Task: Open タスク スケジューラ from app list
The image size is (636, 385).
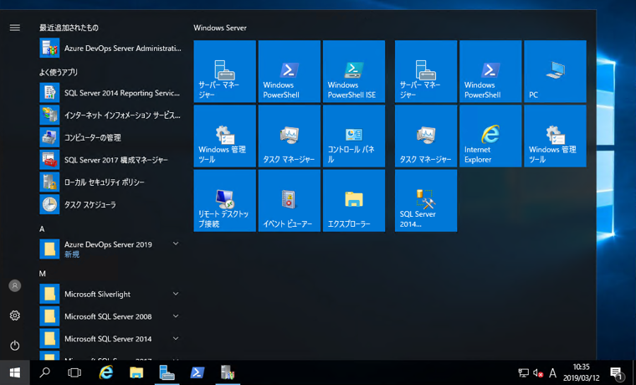Action: 110,204
